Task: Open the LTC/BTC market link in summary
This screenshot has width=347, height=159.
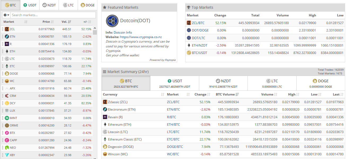Action: click(173, 132)
